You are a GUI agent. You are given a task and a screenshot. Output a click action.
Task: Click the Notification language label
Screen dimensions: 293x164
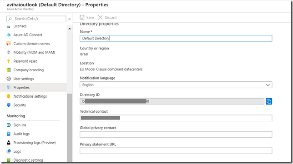pos(97,78)
